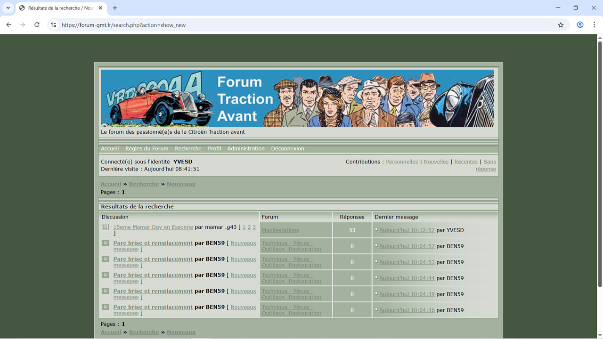The image size is (603, 339).
Task: Open last message Aujourd'hui 10:04:44
Action: 407,278
